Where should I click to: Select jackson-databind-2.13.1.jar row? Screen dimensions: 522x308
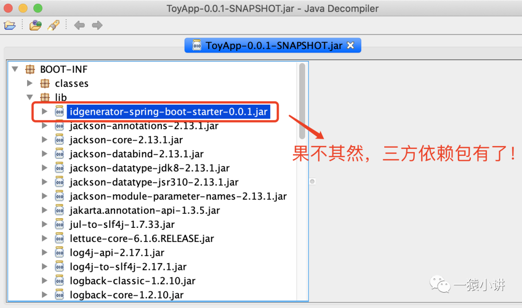pyautogui.click(x=136, y=154)
